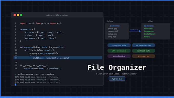Viewport: 174px width, 98px height.
Task: Click the 'python main.py --dry-run --verbose' command
Action: (x=36, y=74)
